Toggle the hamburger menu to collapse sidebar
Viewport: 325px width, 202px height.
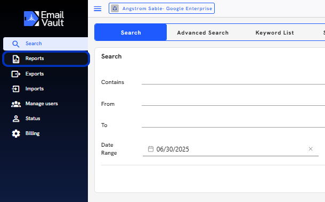click(97, 9)
